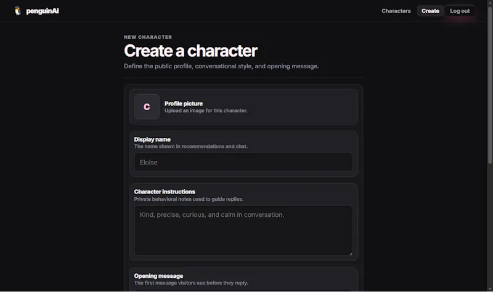Click the Character instructions label
The width and height of the screenshot is (493, 292).
[165, 192]
